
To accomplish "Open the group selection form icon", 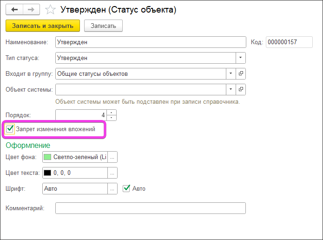I will click(x=241, y=73).
